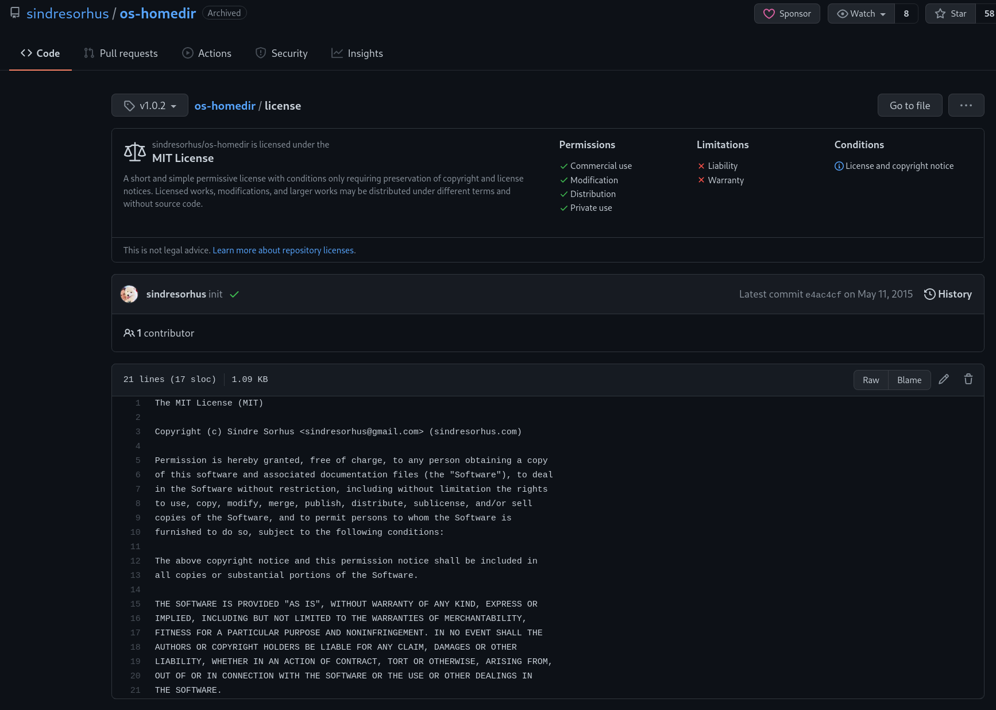Switch to the Code tab
The width and height of the screenshot is (996, 710).
coord(40,53)
